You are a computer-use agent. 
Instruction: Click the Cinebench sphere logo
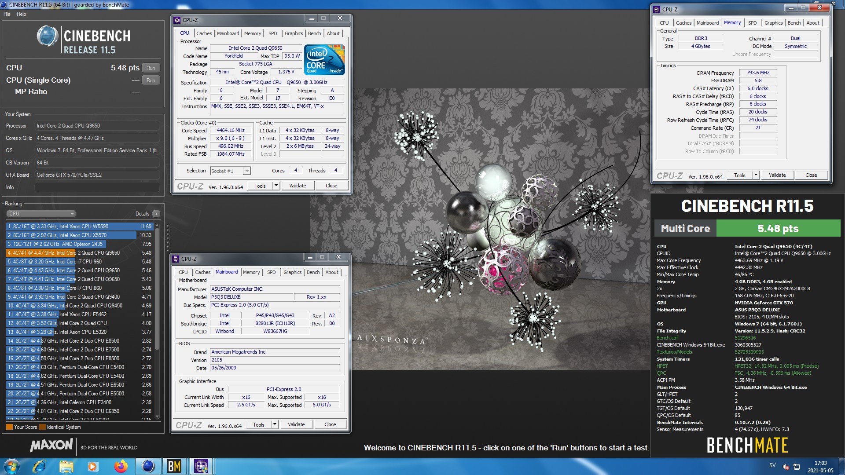[48, 36]
